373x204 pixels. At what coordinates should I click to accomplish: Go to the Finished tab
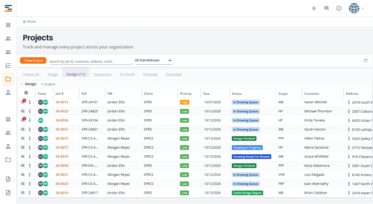pyautogui.click(x=150, y=75)
